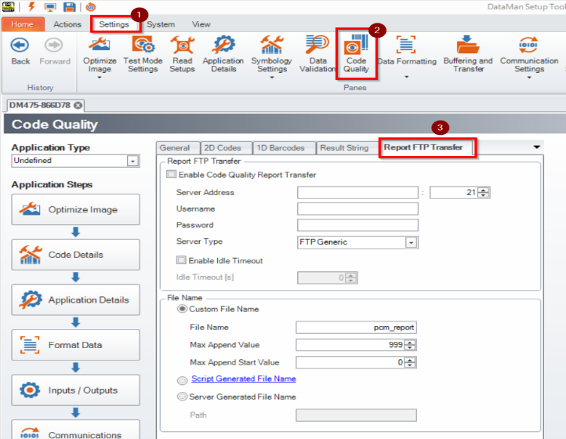Select the Custom File Name radio button
Screen dimensions: 566x439
tap(183, 309)
